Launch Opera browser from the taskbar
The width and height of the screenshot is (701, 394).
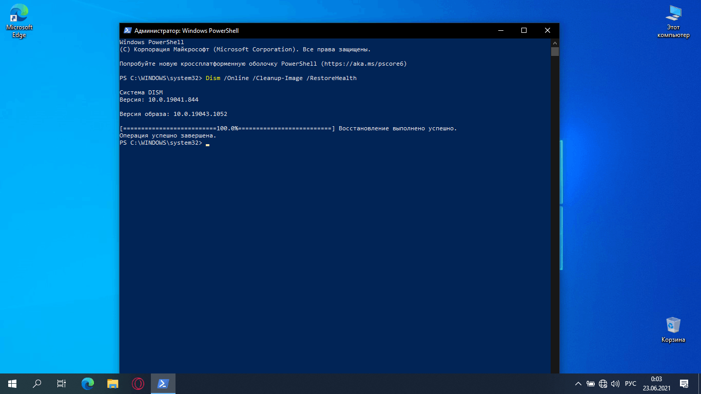tap(138, 383)
